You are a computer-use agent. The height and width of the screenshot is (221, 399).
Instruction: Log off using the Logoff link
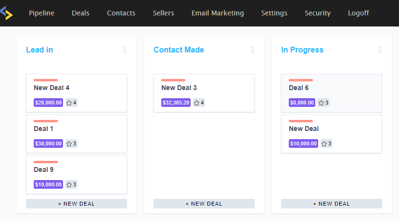pos(359,13)
